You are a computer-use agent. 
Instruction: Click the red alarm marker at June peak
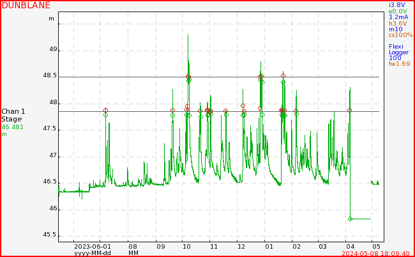click(105, 110)
